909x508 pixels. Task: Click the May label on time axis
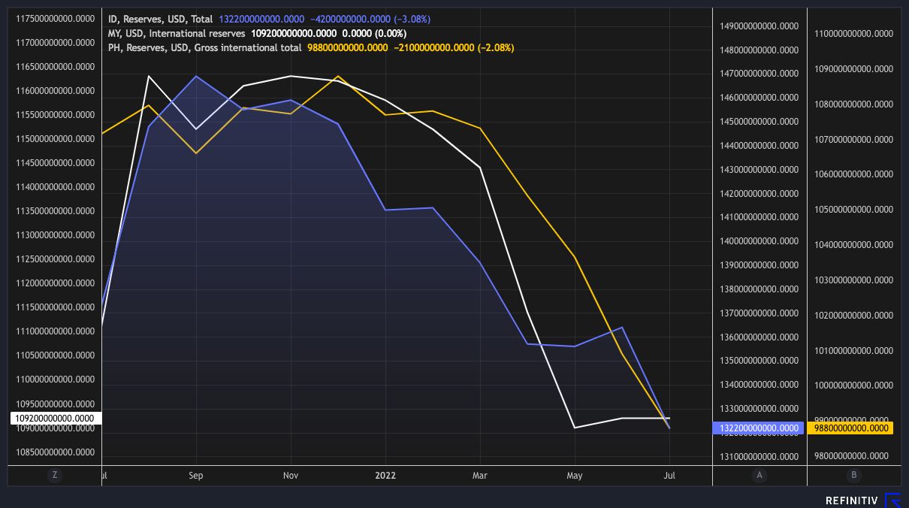click(575, 475)
